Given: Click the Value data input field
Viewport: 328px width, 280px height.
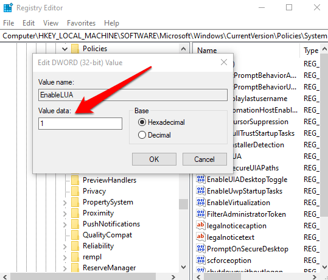Looking at the screenshot, I should [80, 124].
